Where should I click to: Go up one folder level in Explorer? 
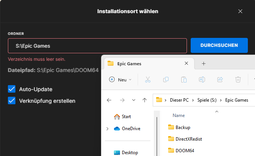pos(144,100)
